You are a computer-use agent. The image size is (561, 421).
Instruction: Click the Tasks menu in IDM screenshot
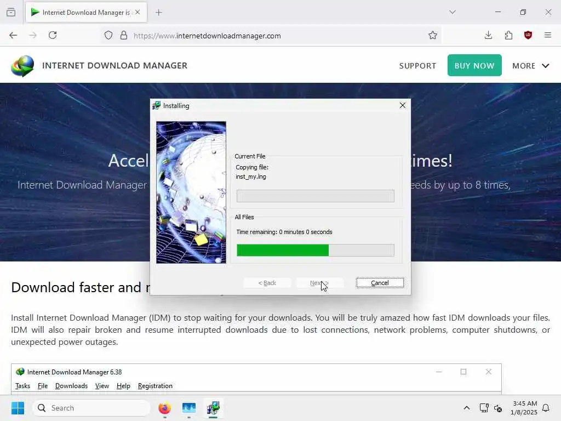point(22,385)
